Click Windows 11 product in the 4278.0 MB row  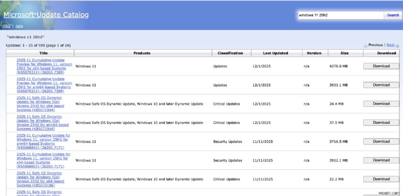[x=86, y=66]
